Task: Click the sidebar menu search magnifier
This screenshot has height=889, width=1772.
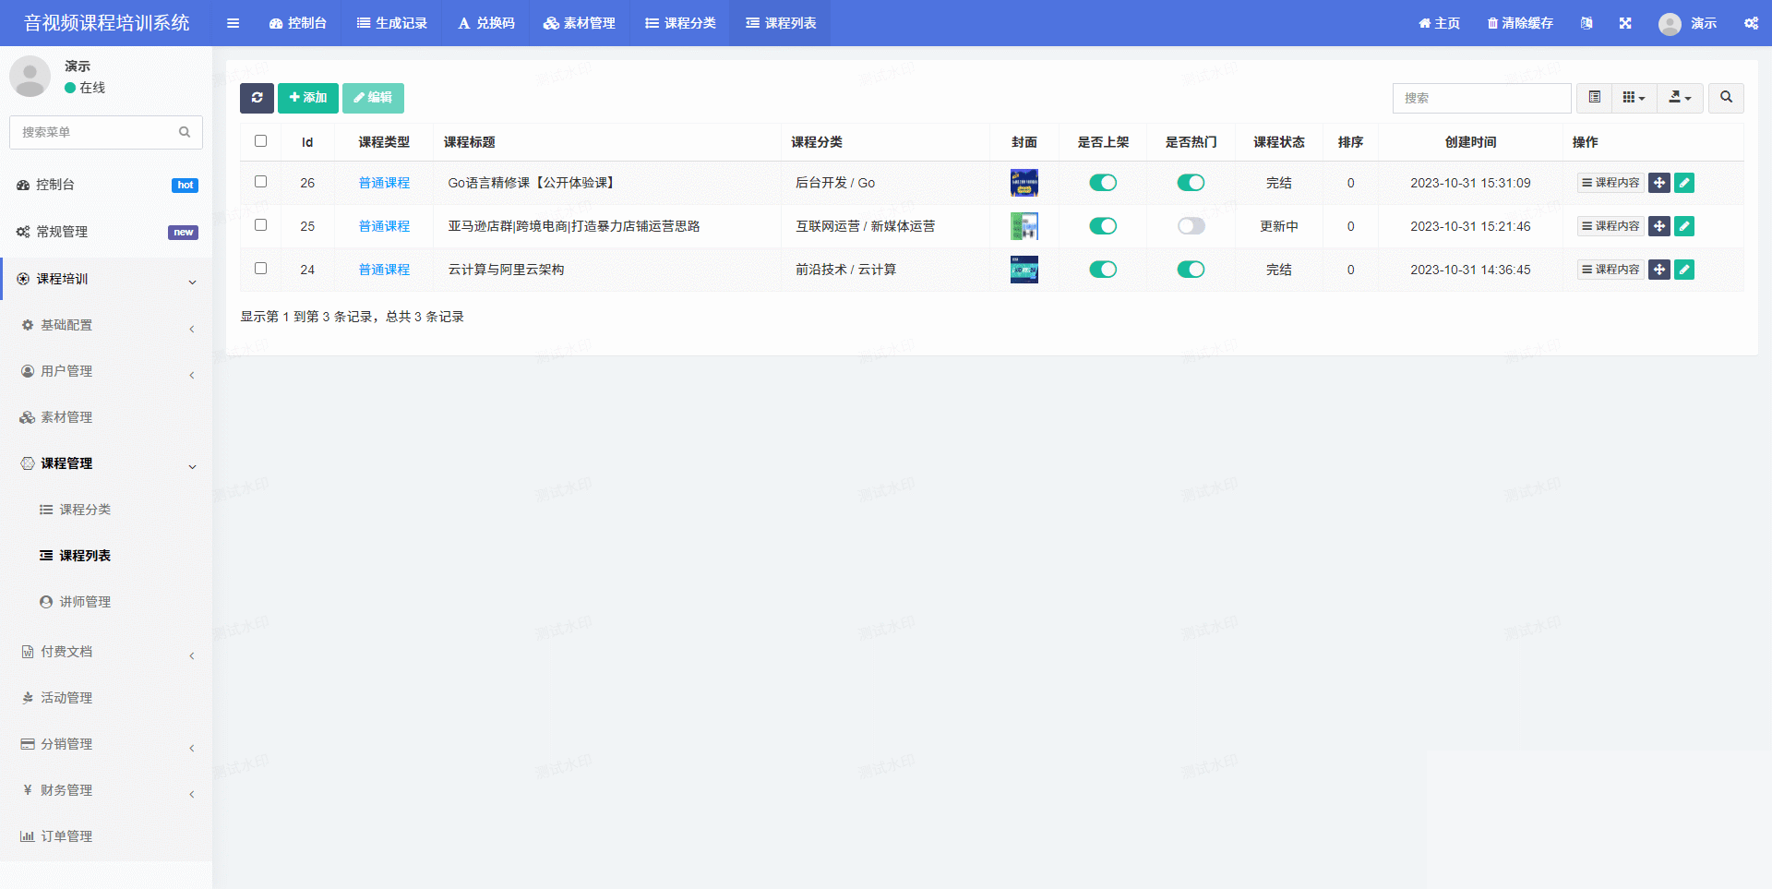Action: point(185,132)
